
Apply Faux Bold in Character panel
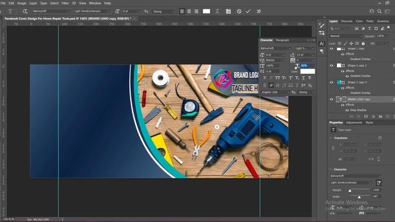click(x=265, y=78)
